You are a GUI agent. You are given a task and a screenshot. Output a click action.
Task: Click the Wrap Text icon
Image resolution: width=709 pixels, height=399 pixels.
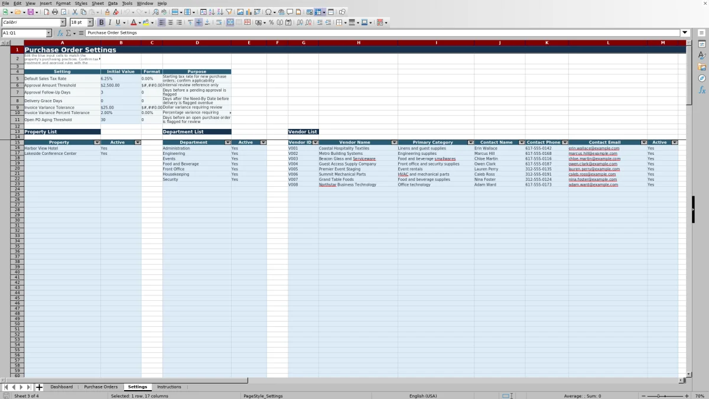tap(219, 22)
